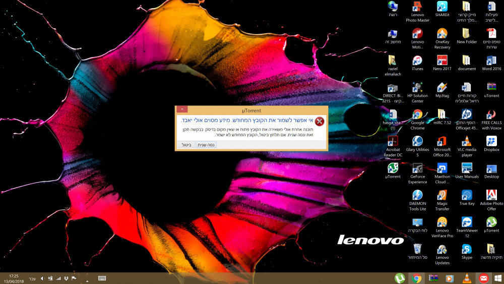Launch True Key shortcut
This screenshot has width=504, height=284.
point(467,198)
